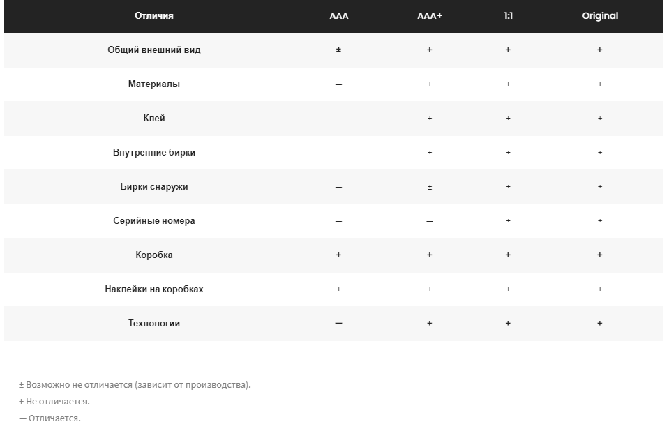The width and height of the screenshot is (669, 431).
Task: Select the "Клей" row label
Action: (x=154, y=119)
